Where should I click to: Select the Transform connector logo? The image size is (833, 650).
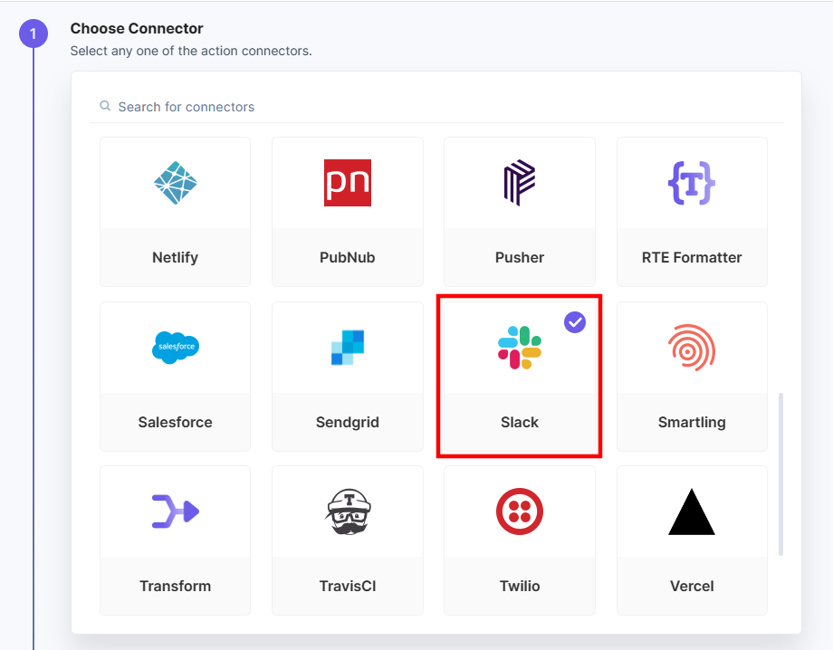click(176, 511)
